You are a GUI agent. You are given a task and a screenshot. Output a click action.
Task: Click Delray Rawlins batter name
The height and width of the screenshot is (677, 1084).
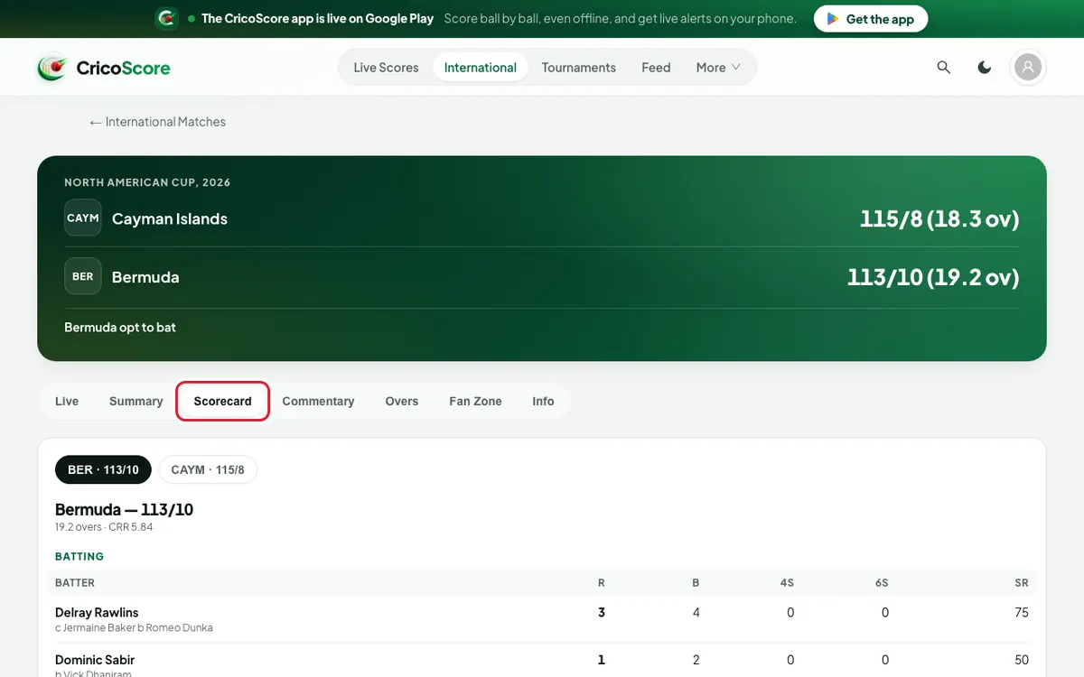click(x=97, y=612)
